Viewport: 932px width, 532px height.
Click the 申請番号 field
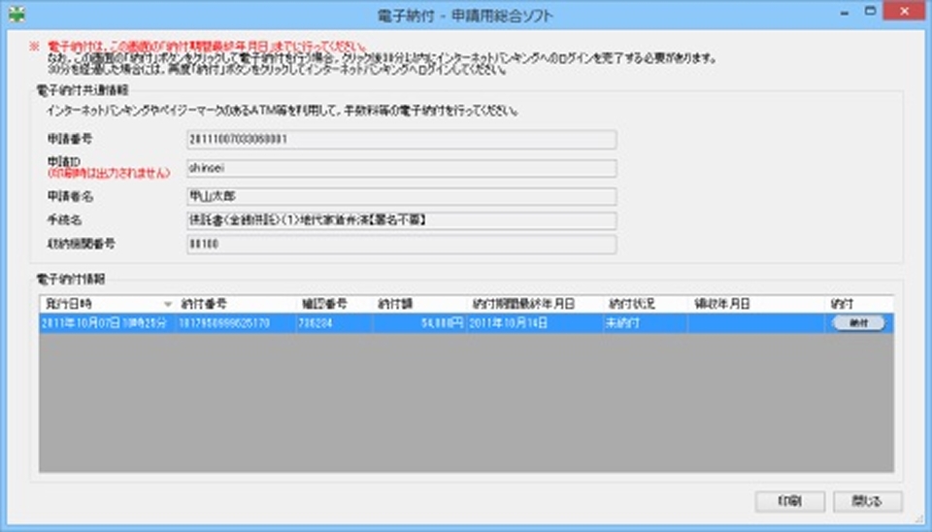[401, 140]
